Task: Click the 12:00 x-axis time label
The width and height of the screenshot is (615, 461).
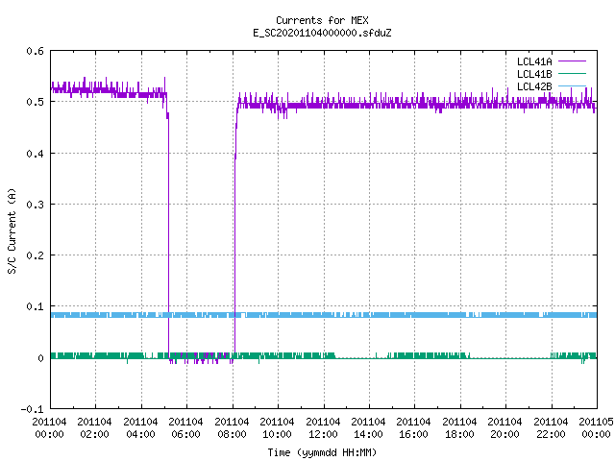Action: (323, 434)
